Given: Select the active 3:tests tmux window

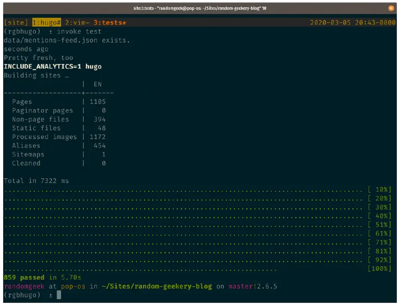Looking at the screenshot, I should pyautogui.click(x=110, y=23).
